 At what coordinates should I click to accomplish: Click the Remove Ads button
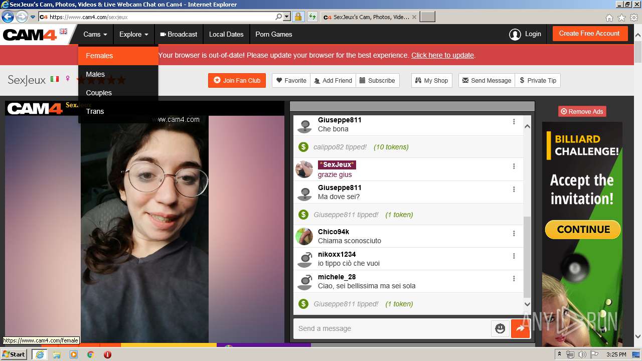pos(582,111)
